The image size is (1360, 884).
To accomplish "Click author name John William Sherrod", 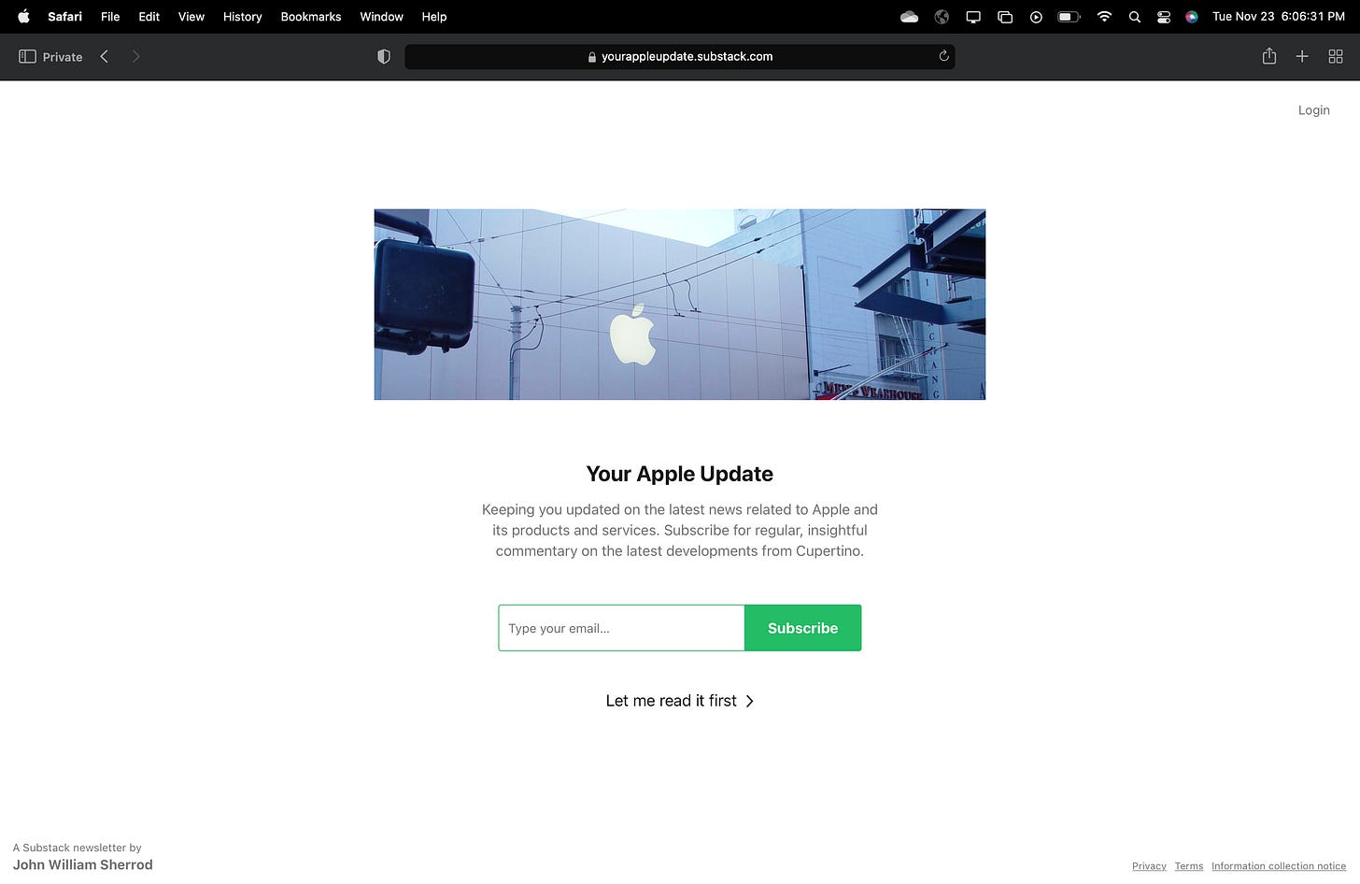I will (83, 865).
